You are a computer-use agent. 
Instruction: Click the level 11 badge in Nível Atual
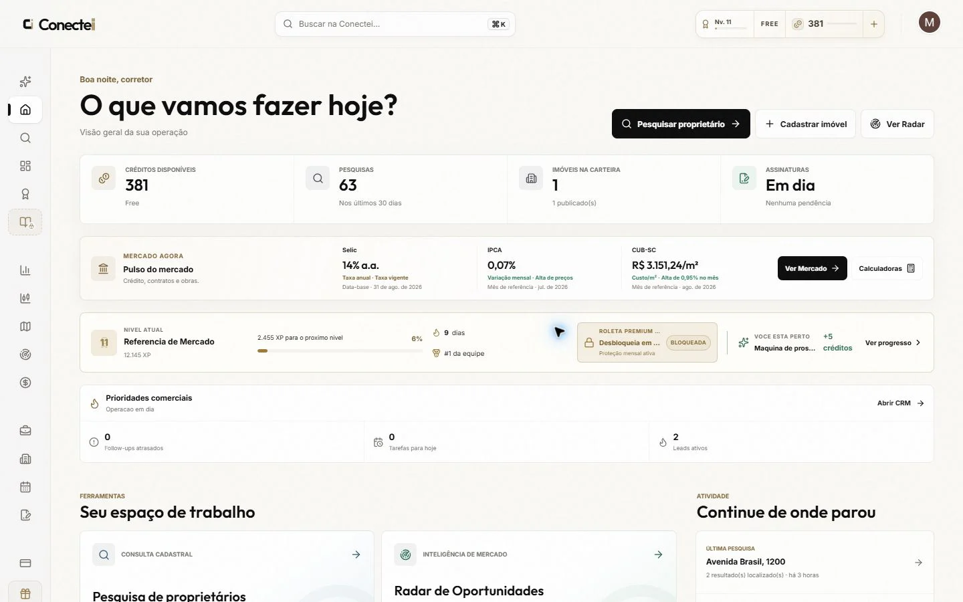104,342
